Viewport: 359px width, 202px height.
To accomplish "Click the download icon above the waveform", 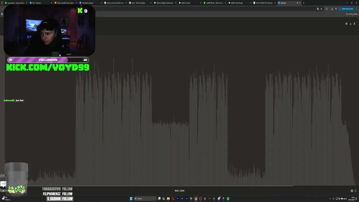I will pos(350,24).
